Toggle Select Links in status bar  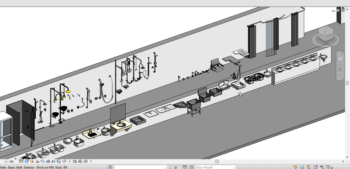296,167
